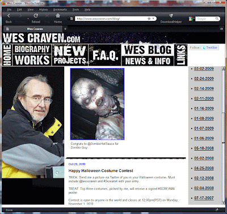Open WES BLOG section
This screenshot has width=227, height=214.
point(148,50)
